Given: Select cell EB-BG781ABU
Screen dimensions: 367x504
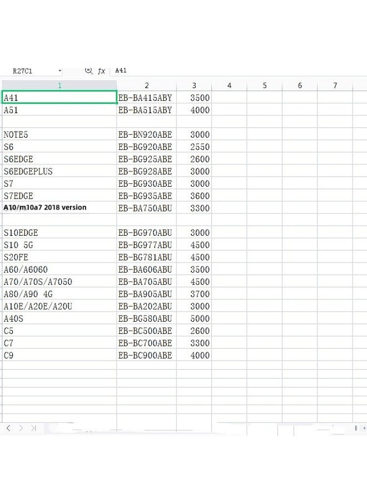Looking at the screenshot, I should [146, 257].
